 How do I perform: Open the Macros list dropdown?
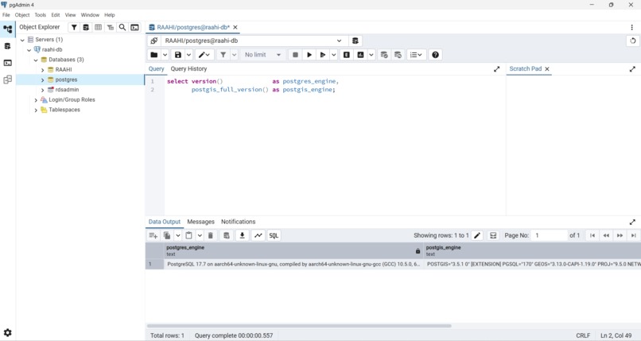[x=416, y=55]
